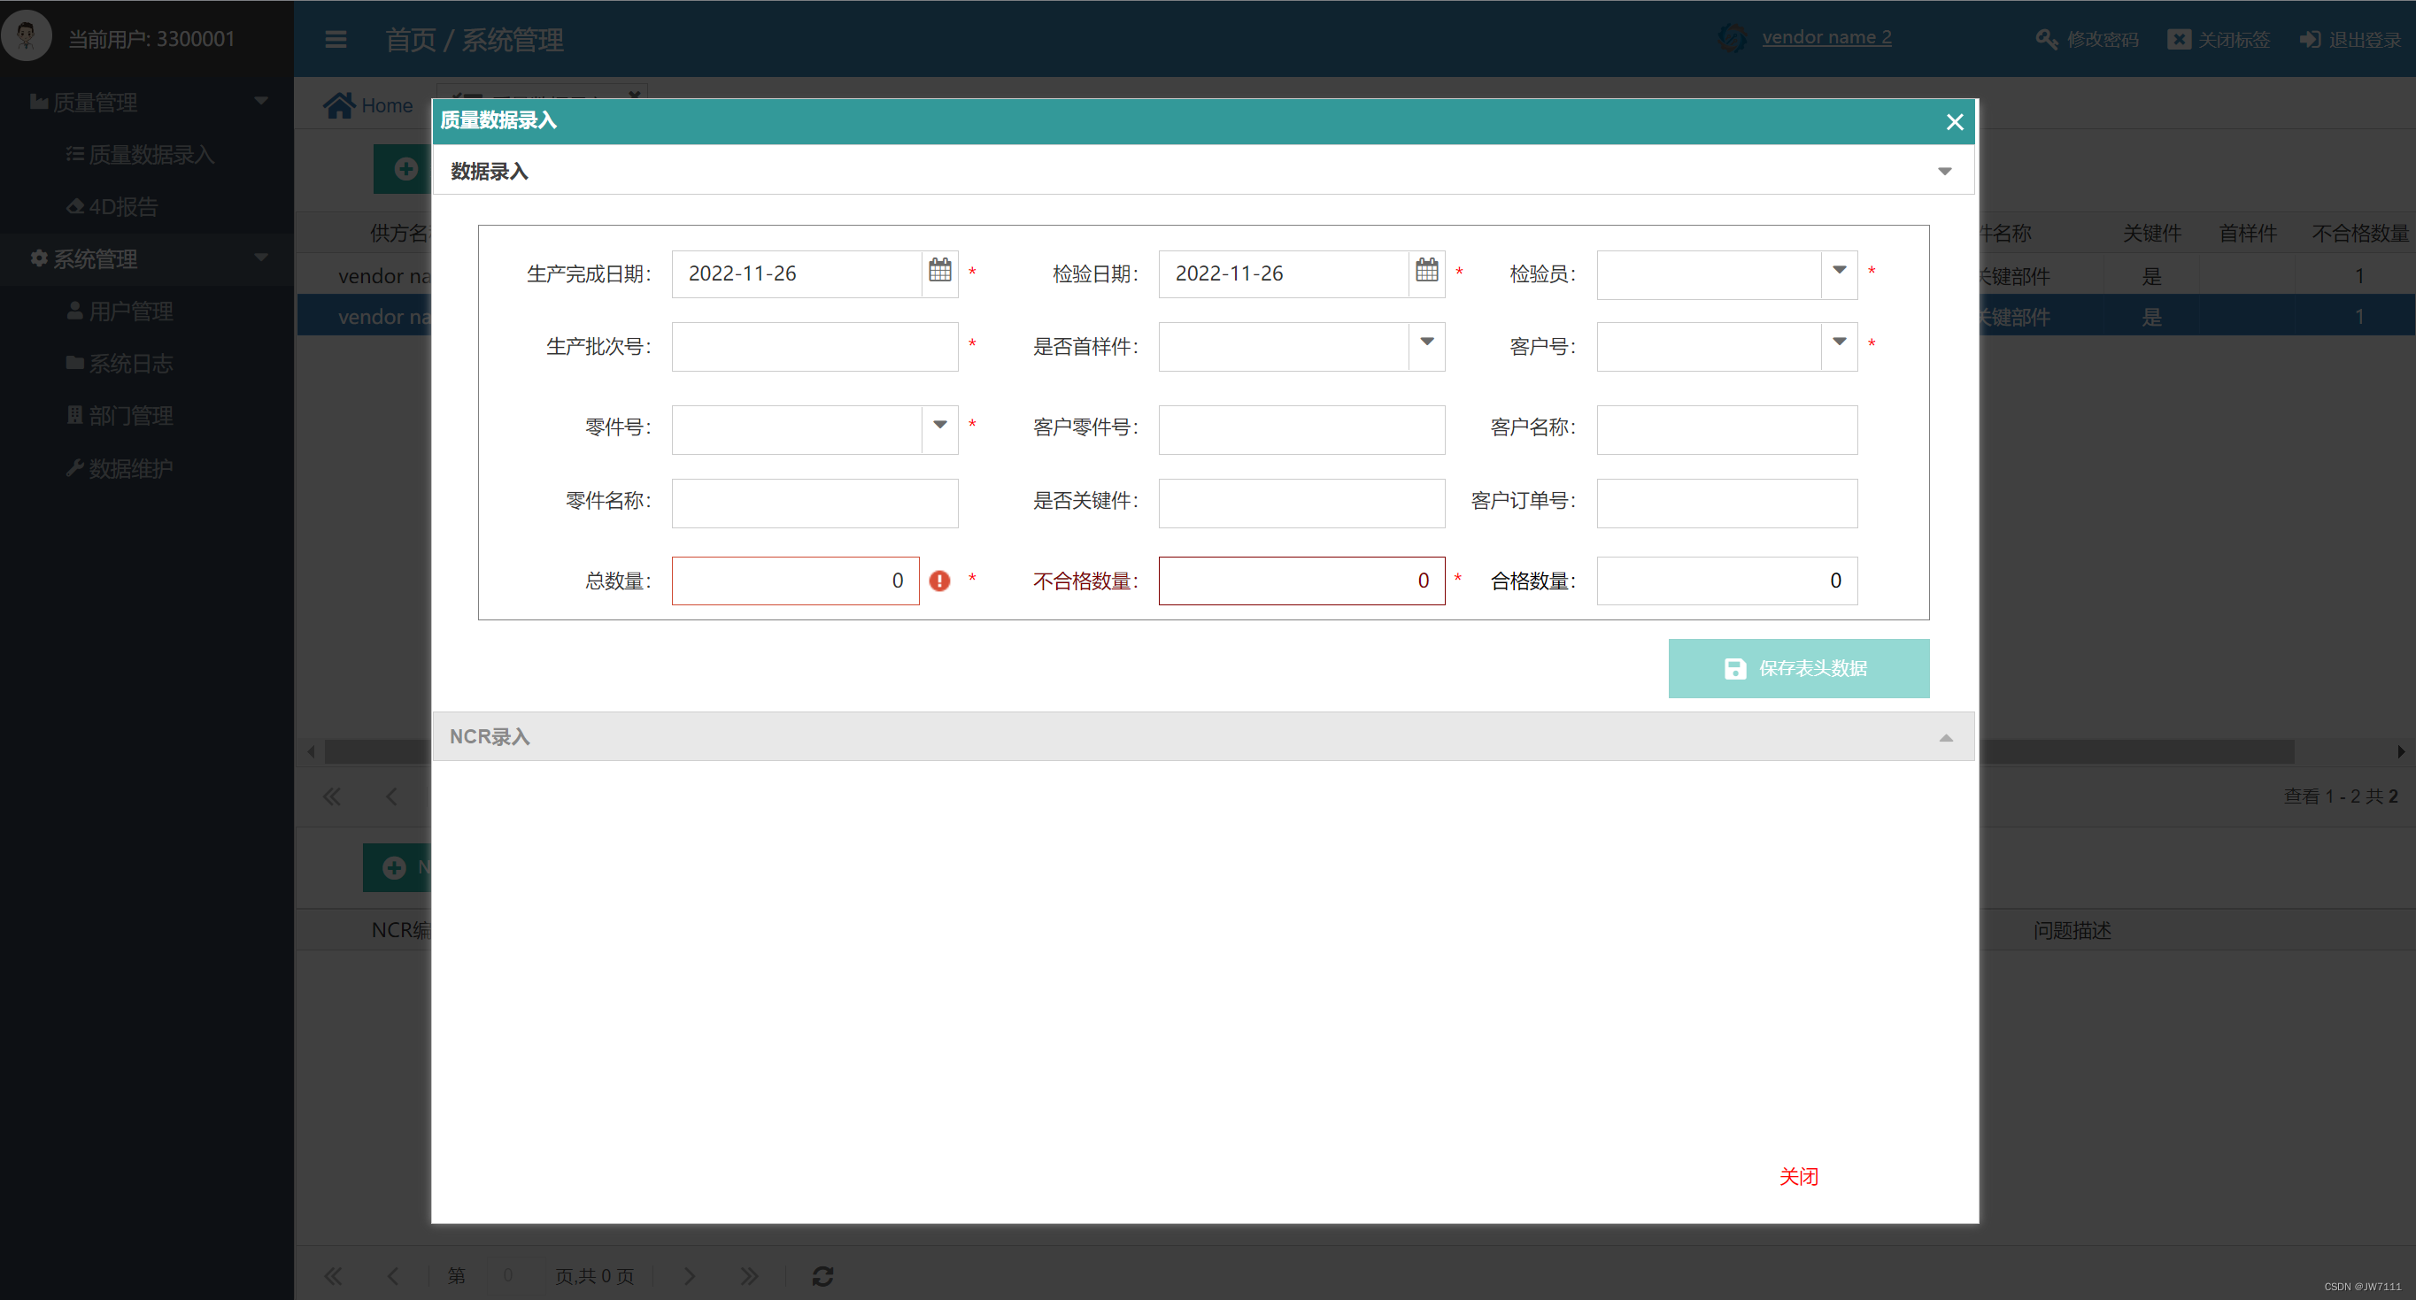
Task: Click 修改密码 in the header
Action: coord(2087,39)
